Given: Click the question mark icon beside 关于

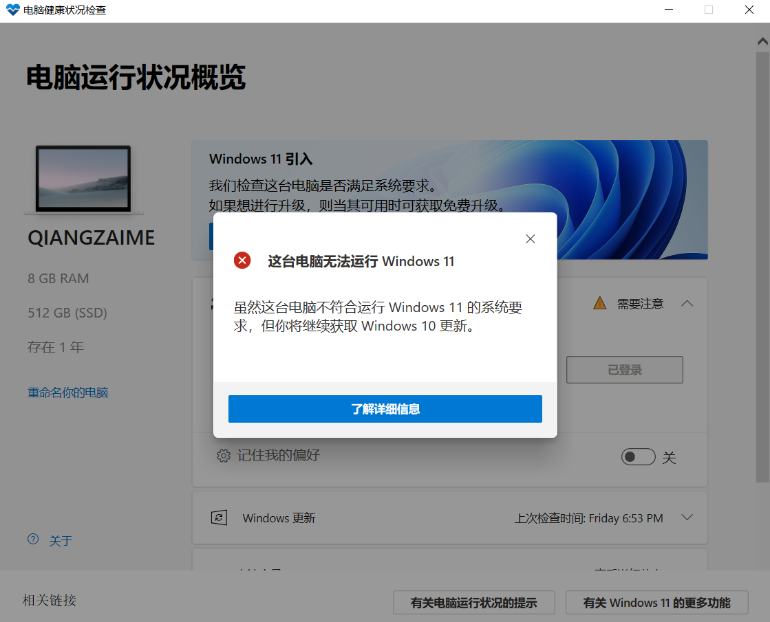Looking at the screenshot, I should tap(33, 540).
